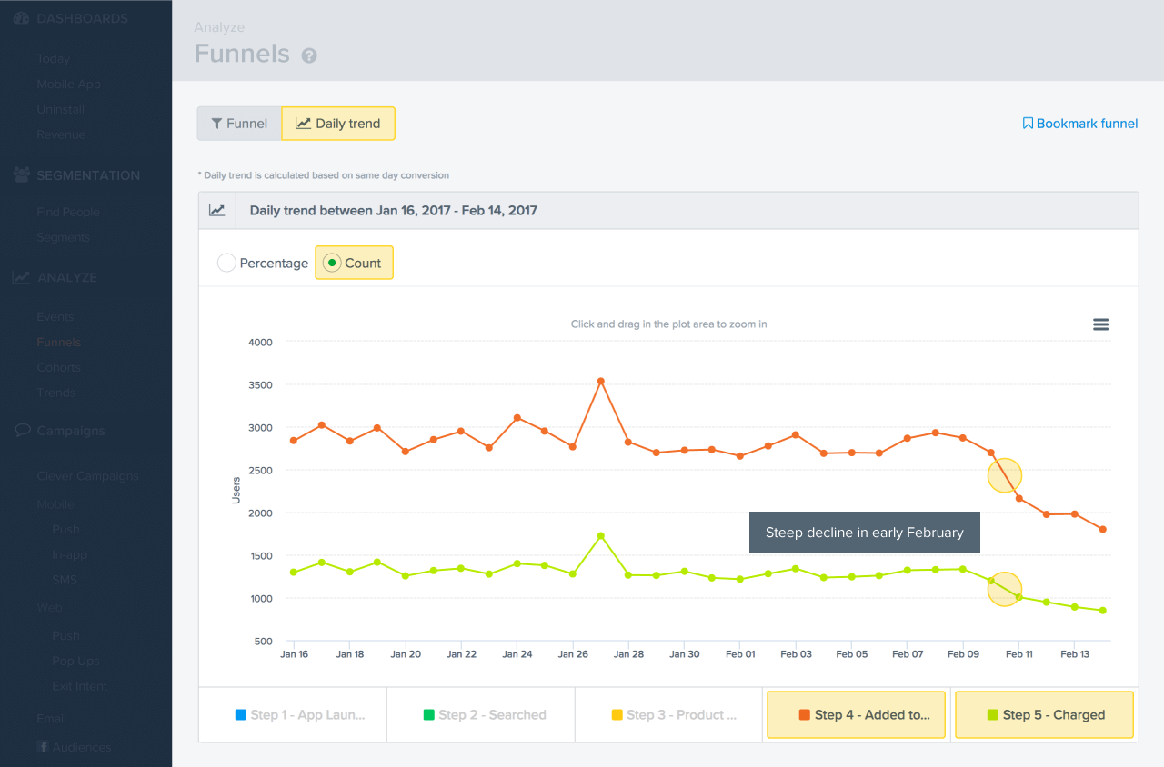Viewport: 1164px width, 767px height.
Task: Click the Steep decline in early February annotation
Action: (x=863, y=532)
